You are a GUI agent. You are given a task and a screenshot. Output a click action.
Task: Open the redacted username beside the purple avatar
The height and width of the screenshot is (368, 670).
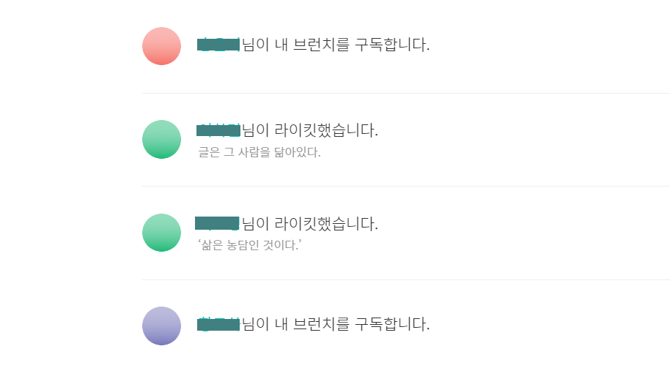point(218,323)
